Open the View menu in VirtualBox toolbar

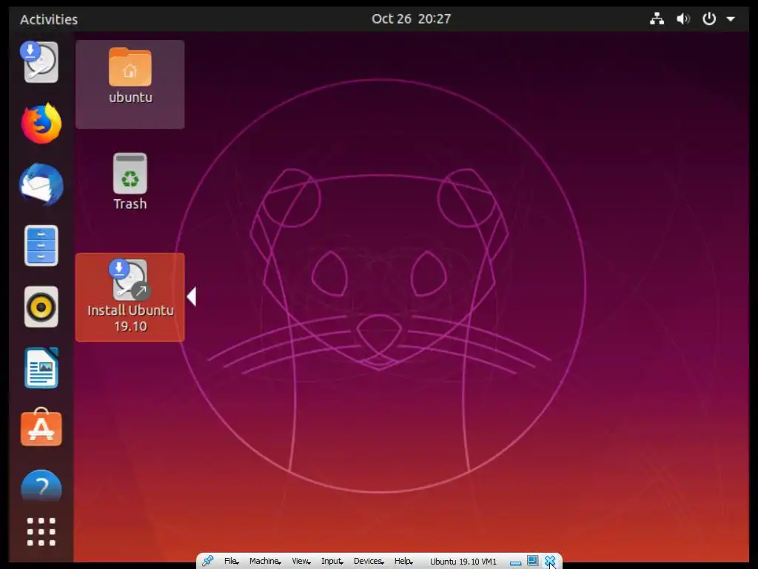301,561
